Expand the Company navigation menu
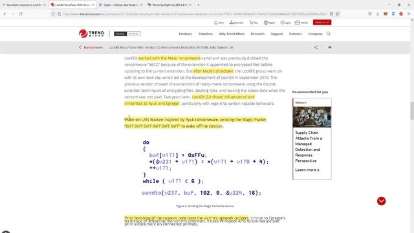Image resolution: width=414 pixels, height=233 pixels. point(315,34)
